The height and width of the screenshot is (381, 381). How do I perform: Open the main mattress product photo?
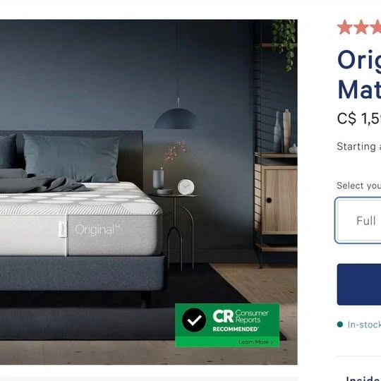148,192
